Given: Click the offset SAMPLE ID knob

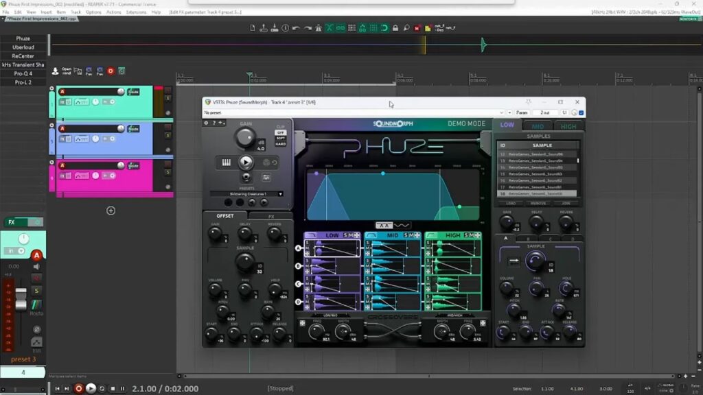Looking at the screenshot, I should point(245,263).
